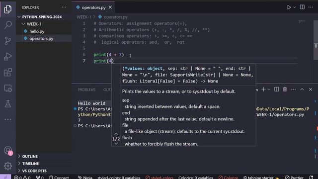
Task: Close the operators.py editor tab
Action: coord(110,7)
